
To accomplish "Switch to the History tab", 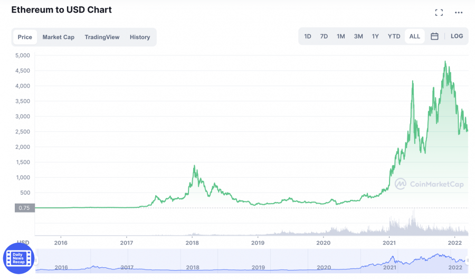I will 140,37.
